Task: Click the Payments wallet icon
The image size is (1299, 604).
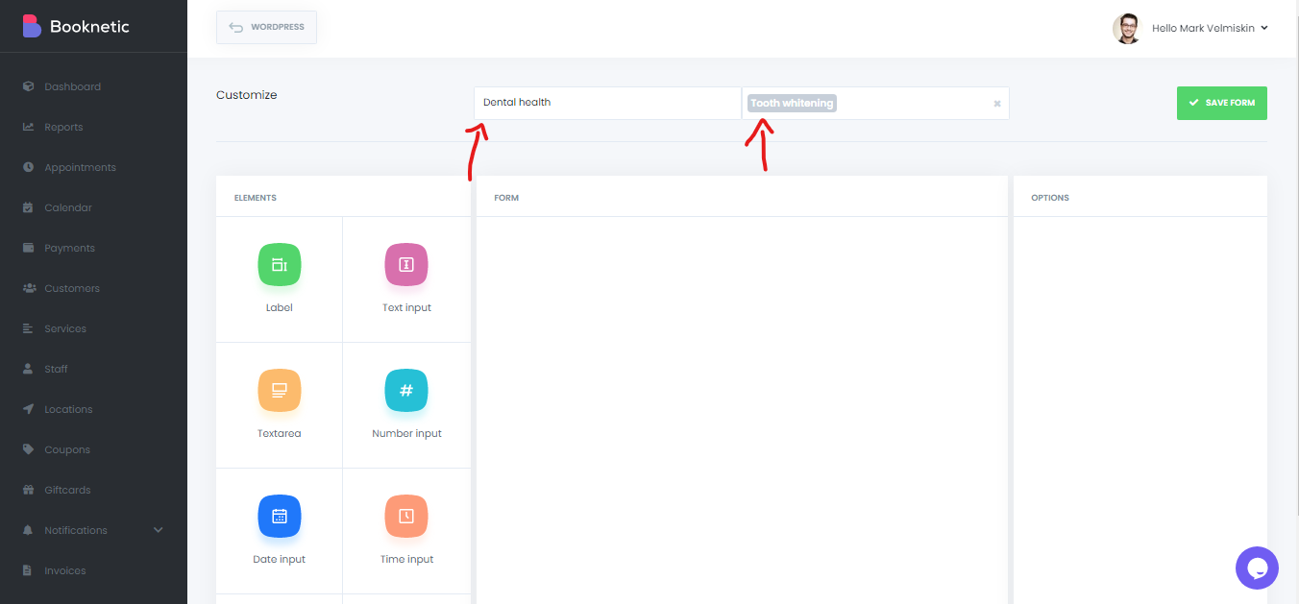Action: click(x=28, y=248)
